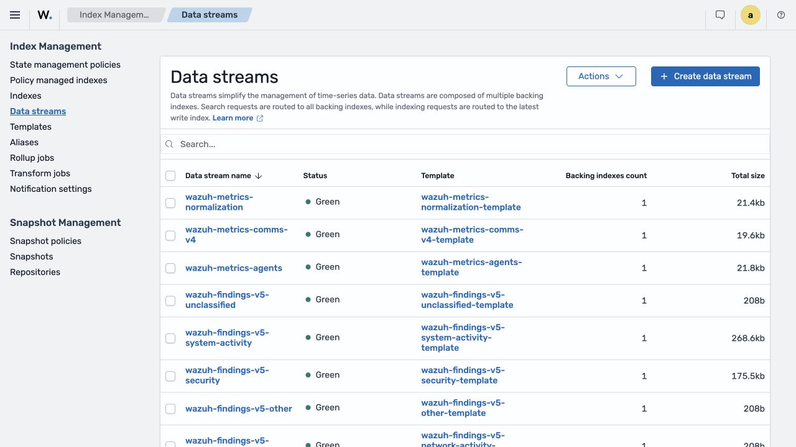Screen dimensions: 796x447
Task: Open the wazuh-findings-v5-other-template link
Action: 463,408
